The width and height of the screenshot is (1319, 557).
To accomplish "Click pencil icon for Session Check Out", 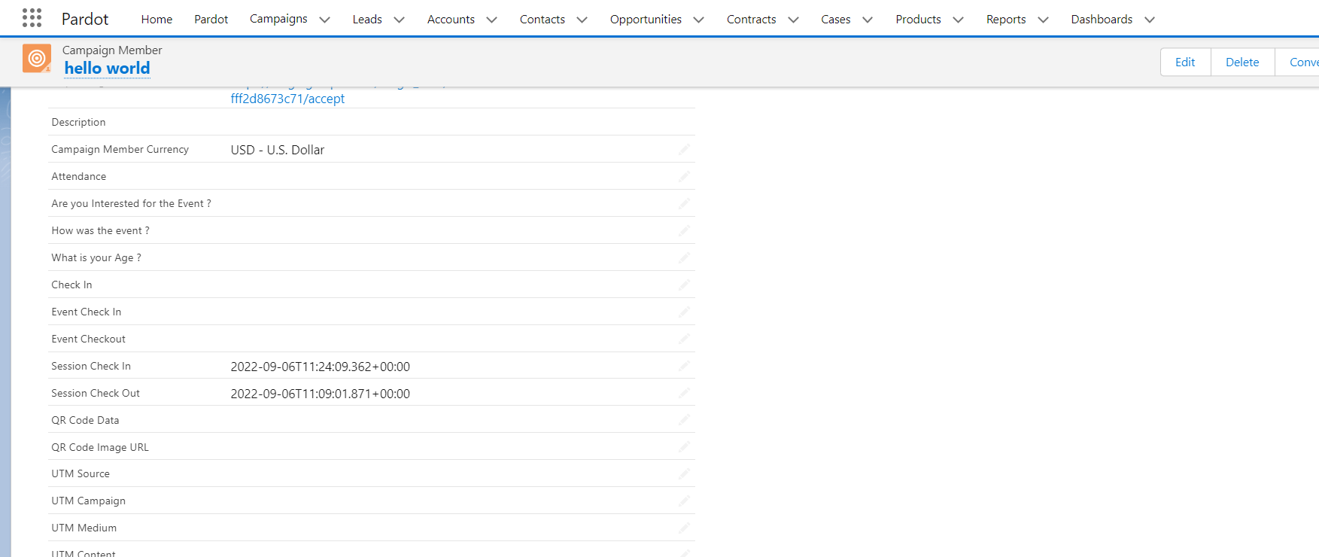I will [683, 394].
